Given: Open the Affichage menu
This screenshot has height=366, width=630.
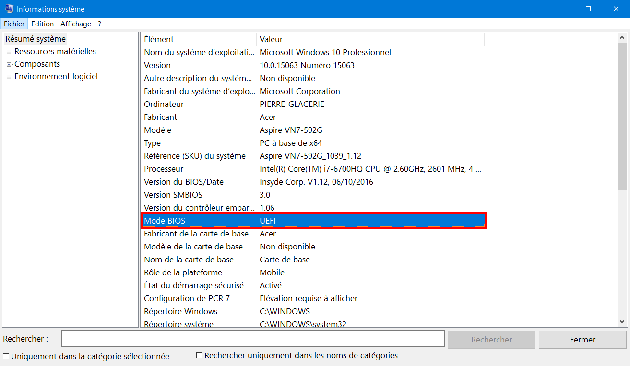Looking at the screenshot, I should [x=76, y=24].
